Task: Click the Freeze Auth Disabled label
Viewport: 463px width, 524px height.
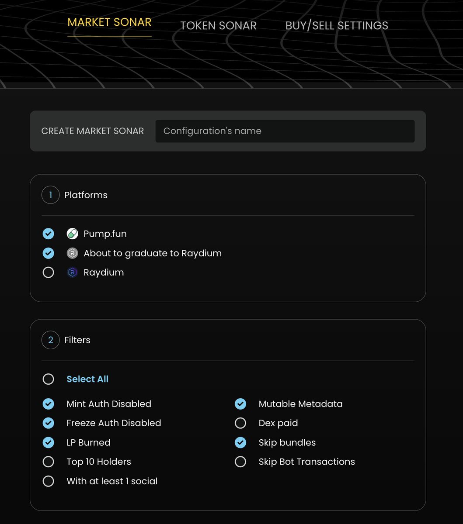Action: (x=114, y=423)
